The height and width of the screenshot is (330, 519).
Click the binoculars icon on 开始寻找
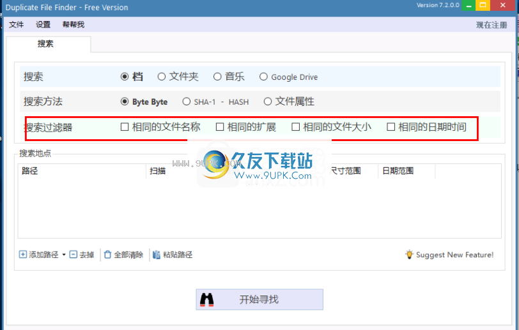[x=207, y=299]
